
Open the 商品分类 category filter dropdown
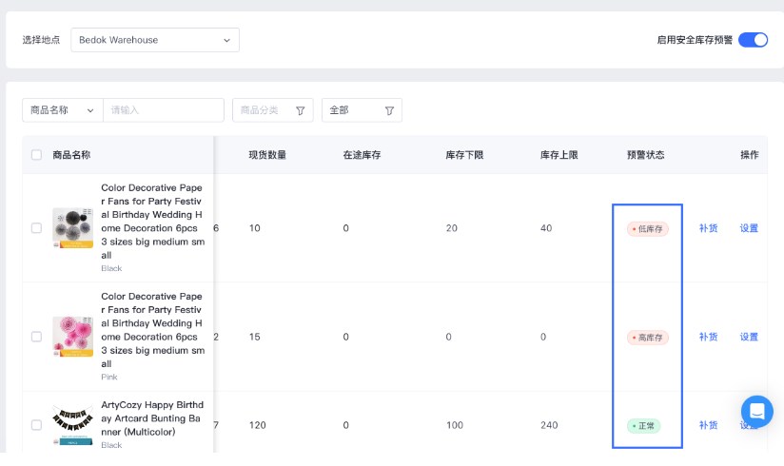pos(272,110)
